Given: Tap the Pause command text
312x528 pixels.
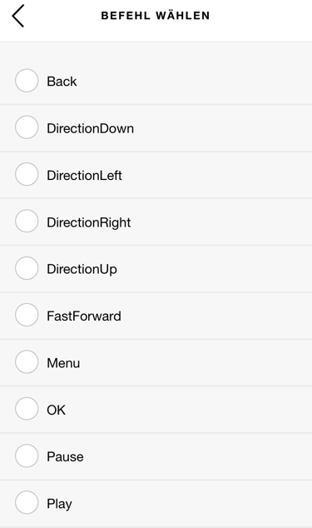Looking at the screenshot, I should [65, 457].
